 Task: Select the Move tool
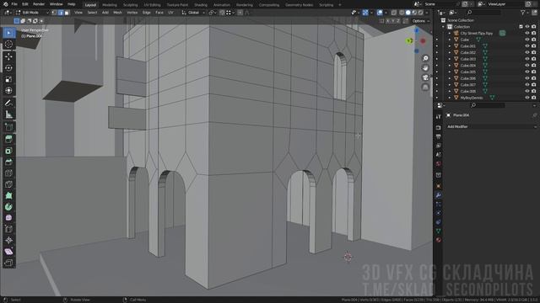pos(8,56)
